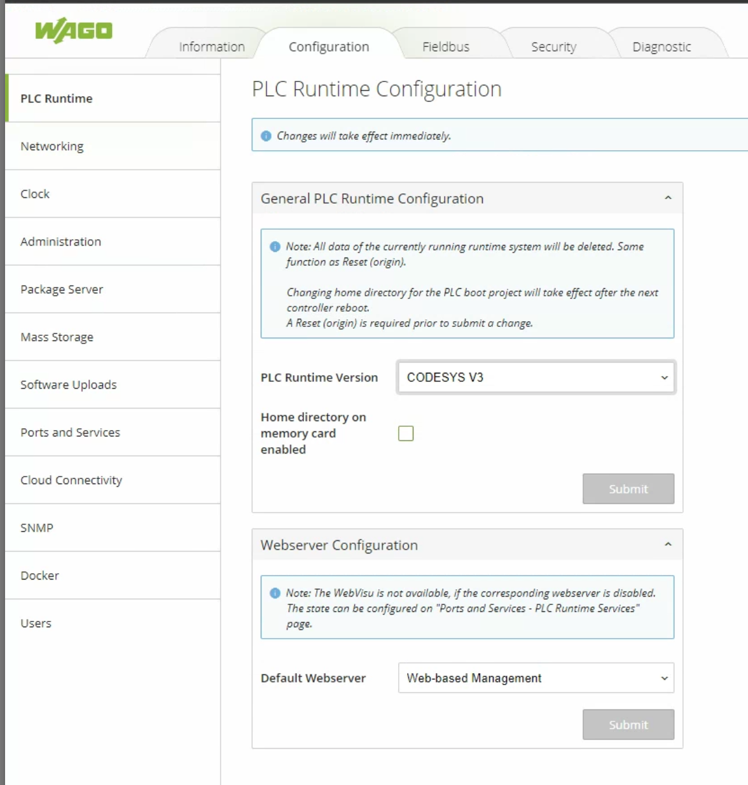The height and width of the screenshot is (785, 748).
Task: Switch to the Fieldbus tab
Action: [445, 47]
